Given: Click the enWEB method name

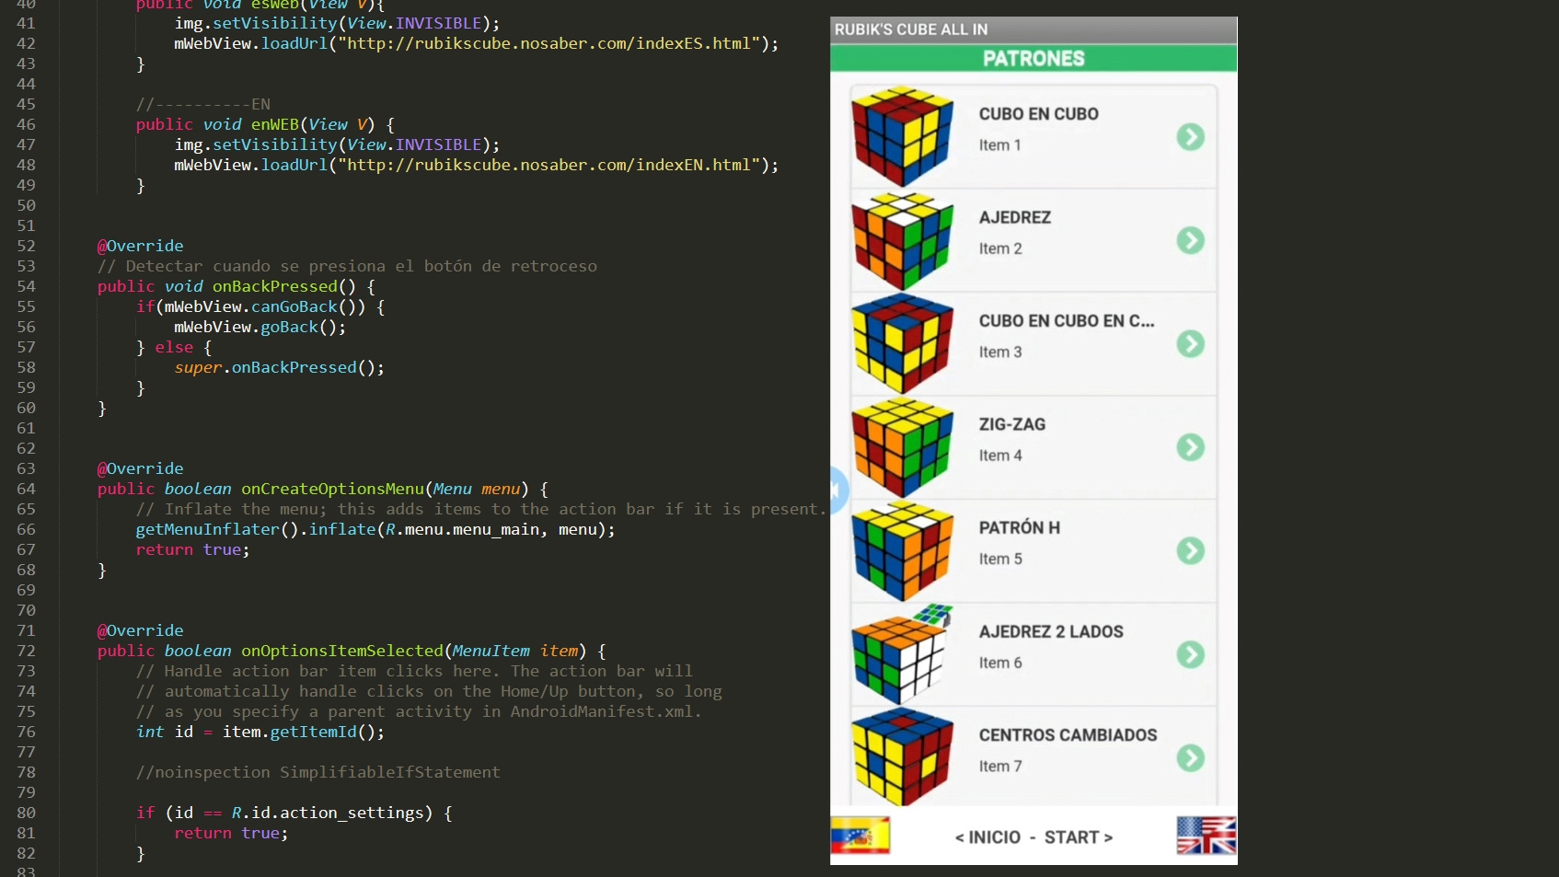Looking at the screenshot, I should (x=275, y=124).
